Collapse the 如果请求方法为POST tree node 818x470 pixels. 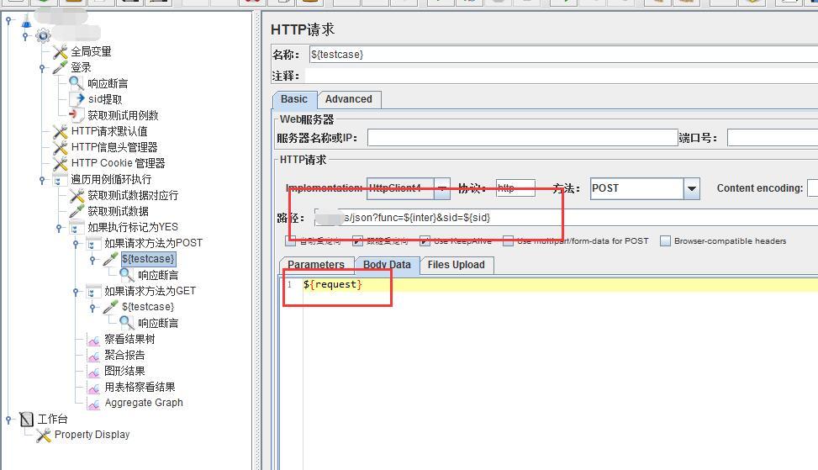(76, 243)
